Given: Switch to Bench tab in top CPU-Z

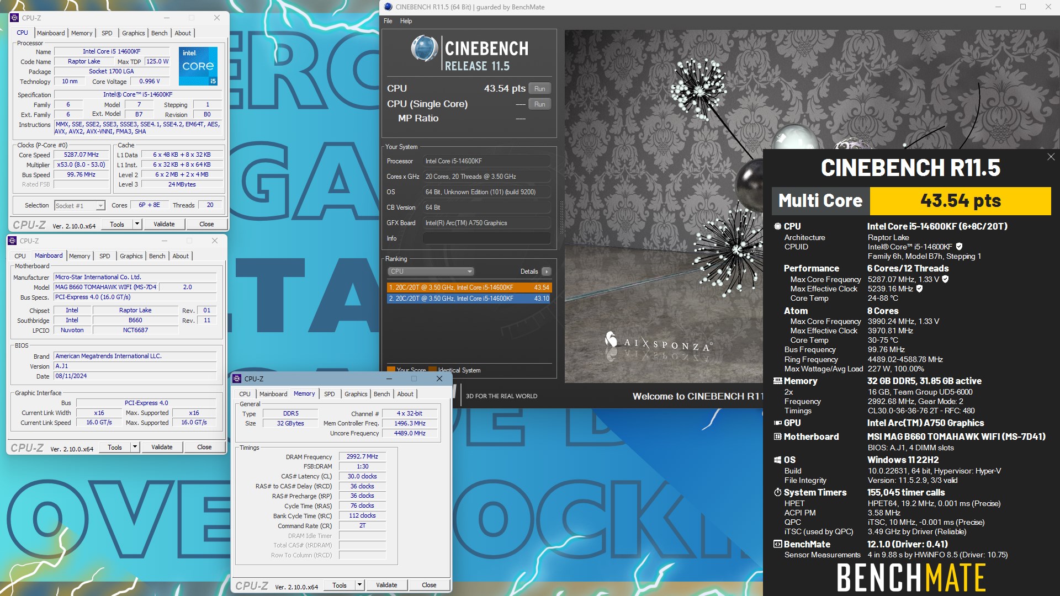Looking at the screenshot, I should point(159,33).
